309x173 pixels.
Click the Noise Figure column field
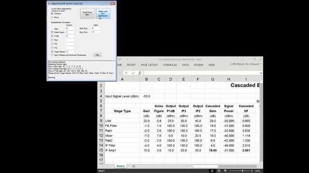point(70,32)
